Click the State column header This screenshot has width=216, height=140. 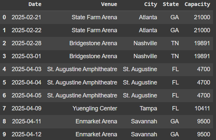click(171, 4)
